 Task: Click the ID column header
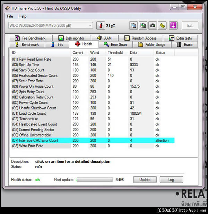41,53
